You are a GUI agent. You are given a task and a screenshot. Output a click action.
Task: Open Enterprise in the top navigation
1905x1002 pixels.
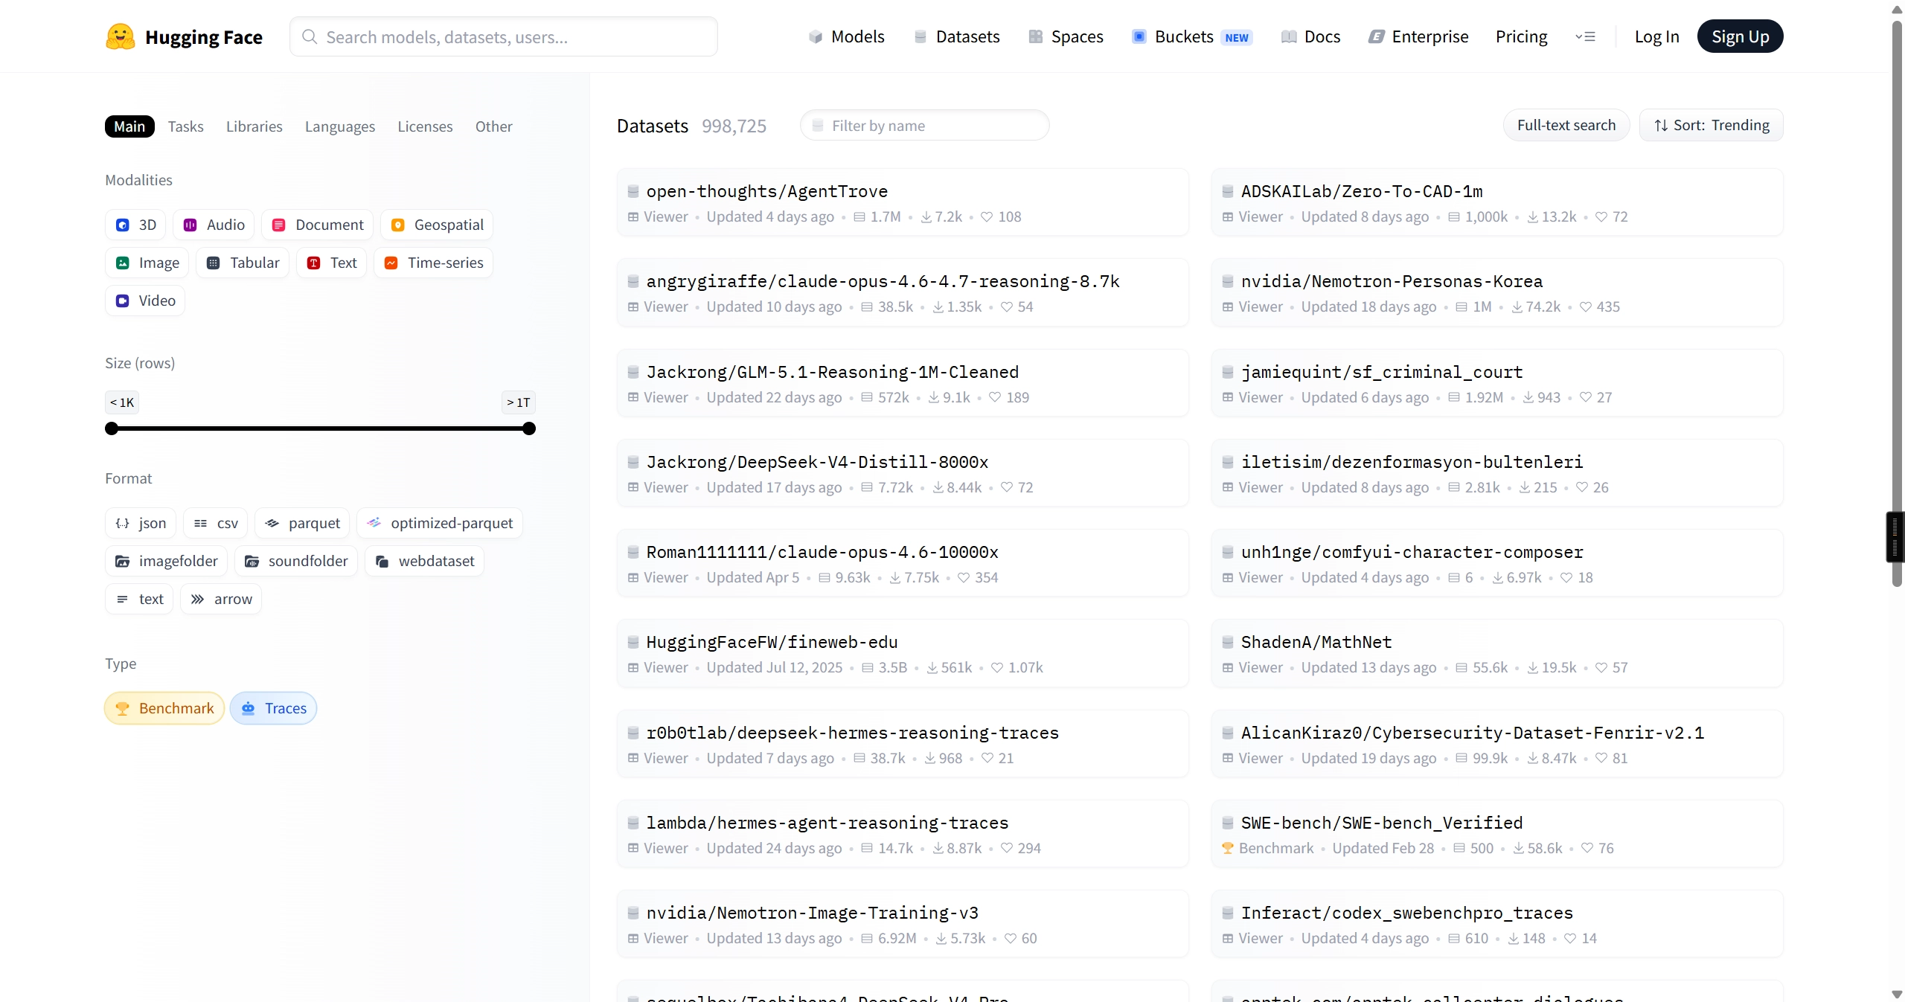point(1418,36)
